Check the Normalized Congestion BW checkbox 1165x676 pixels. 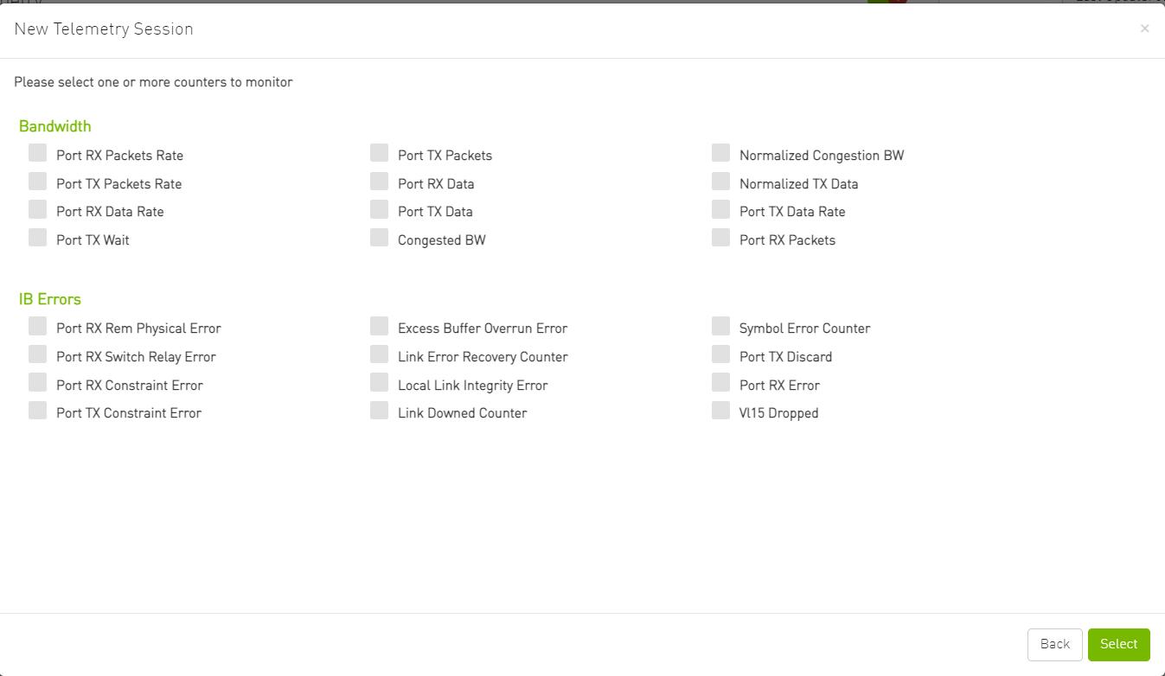click(720, 152)
